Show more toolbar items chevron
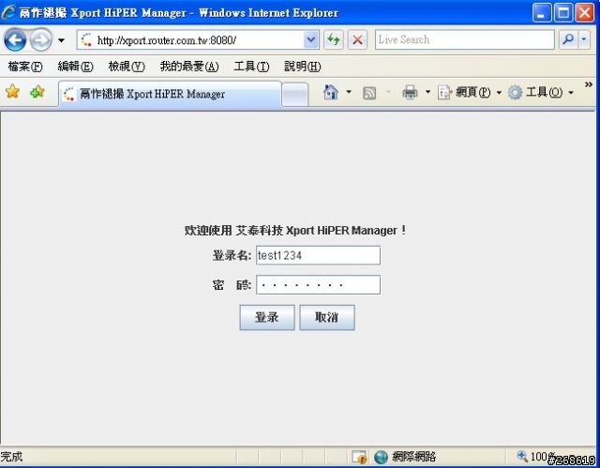This screenshot has height=468, width=600. (x=589, y=84)
